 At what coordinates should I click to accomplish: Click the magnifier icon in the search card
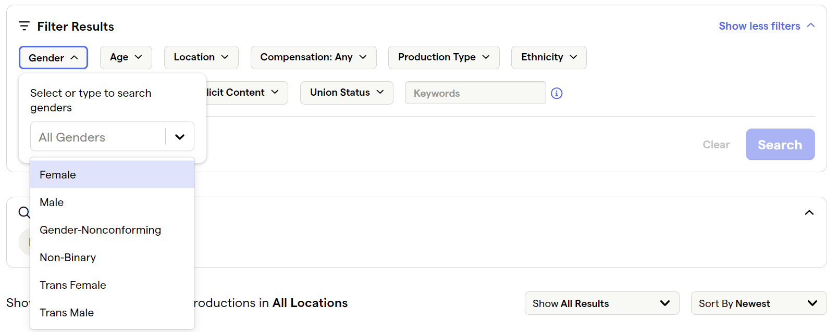(x=24, y=212)
